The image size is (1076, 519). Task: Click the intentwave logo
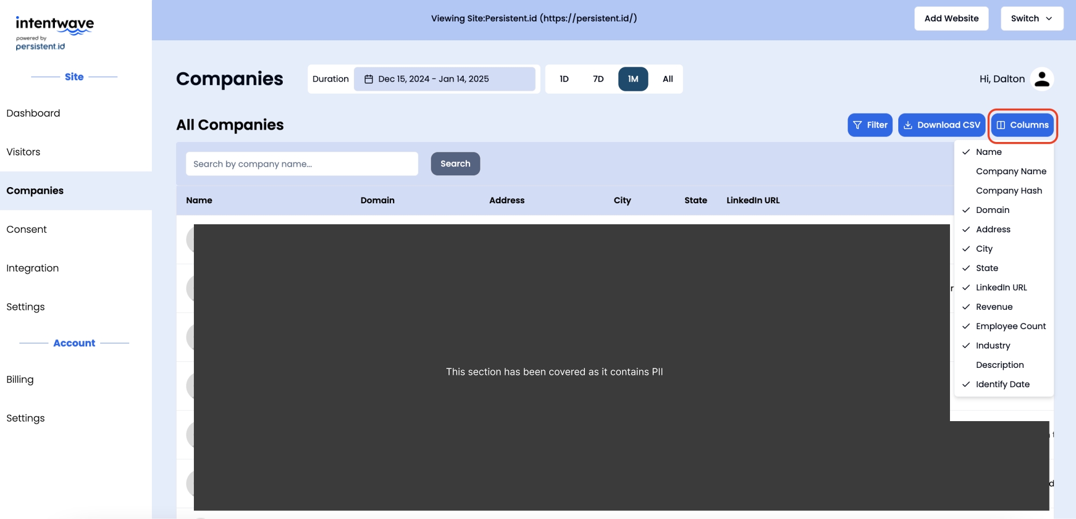tap(54, 33)
